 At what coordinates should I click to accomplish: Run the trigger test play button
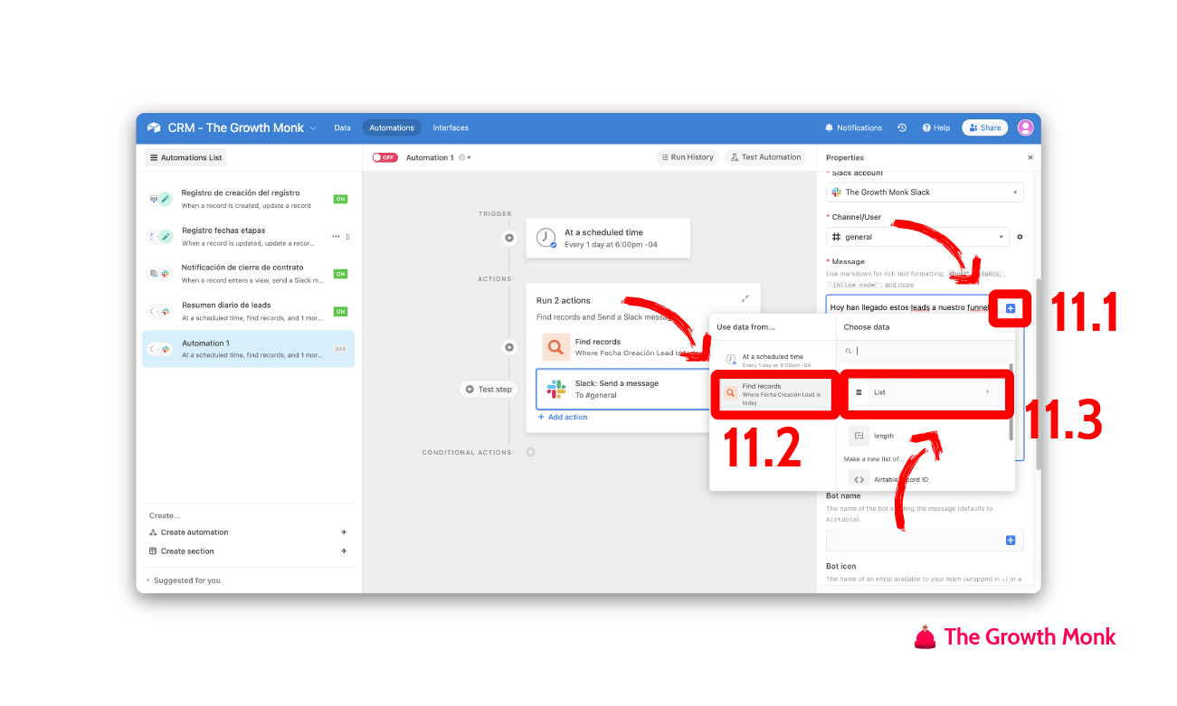point(509,238)
